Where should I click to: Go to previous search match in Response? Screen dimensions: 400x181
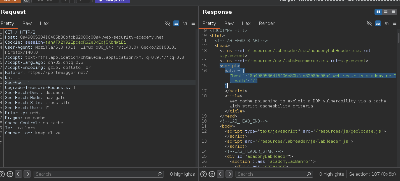(x=220, y=174)
